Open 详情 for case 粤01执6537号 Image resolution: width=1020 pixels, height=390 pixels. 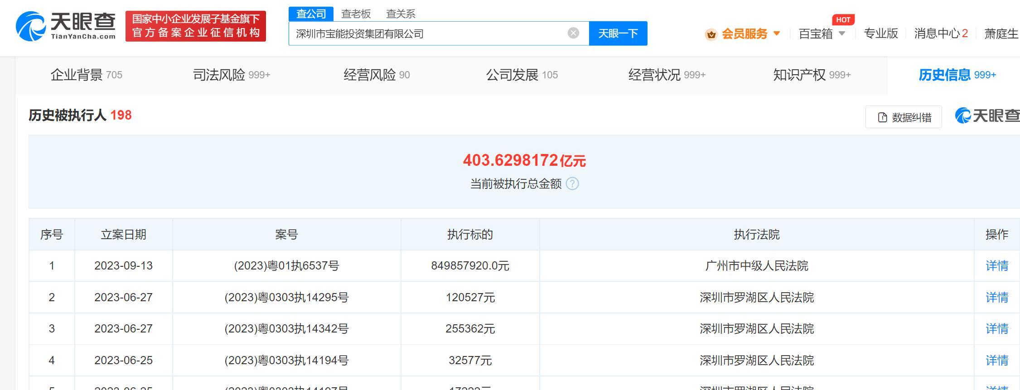click(996, 265)
